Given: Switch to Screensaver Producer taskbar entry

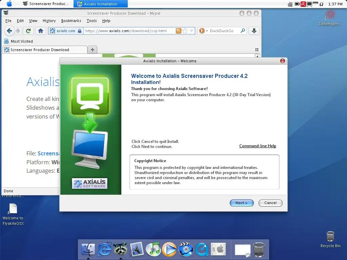Looking at the screenshot, I should [46, 4].
